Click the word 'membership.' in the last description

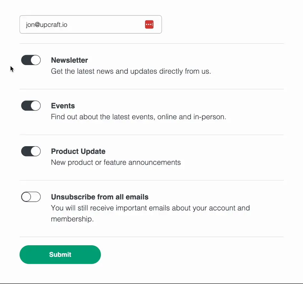[x=72, y=219]
